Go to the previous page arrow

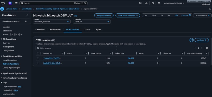[x=195, y=48]
